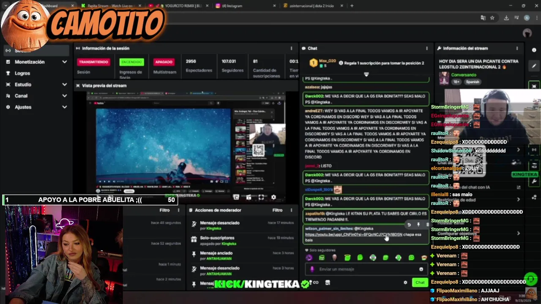Screen dimensions: 541x304
Task: Select the face photo emote in emote row
Action: (x=334, y=258)
